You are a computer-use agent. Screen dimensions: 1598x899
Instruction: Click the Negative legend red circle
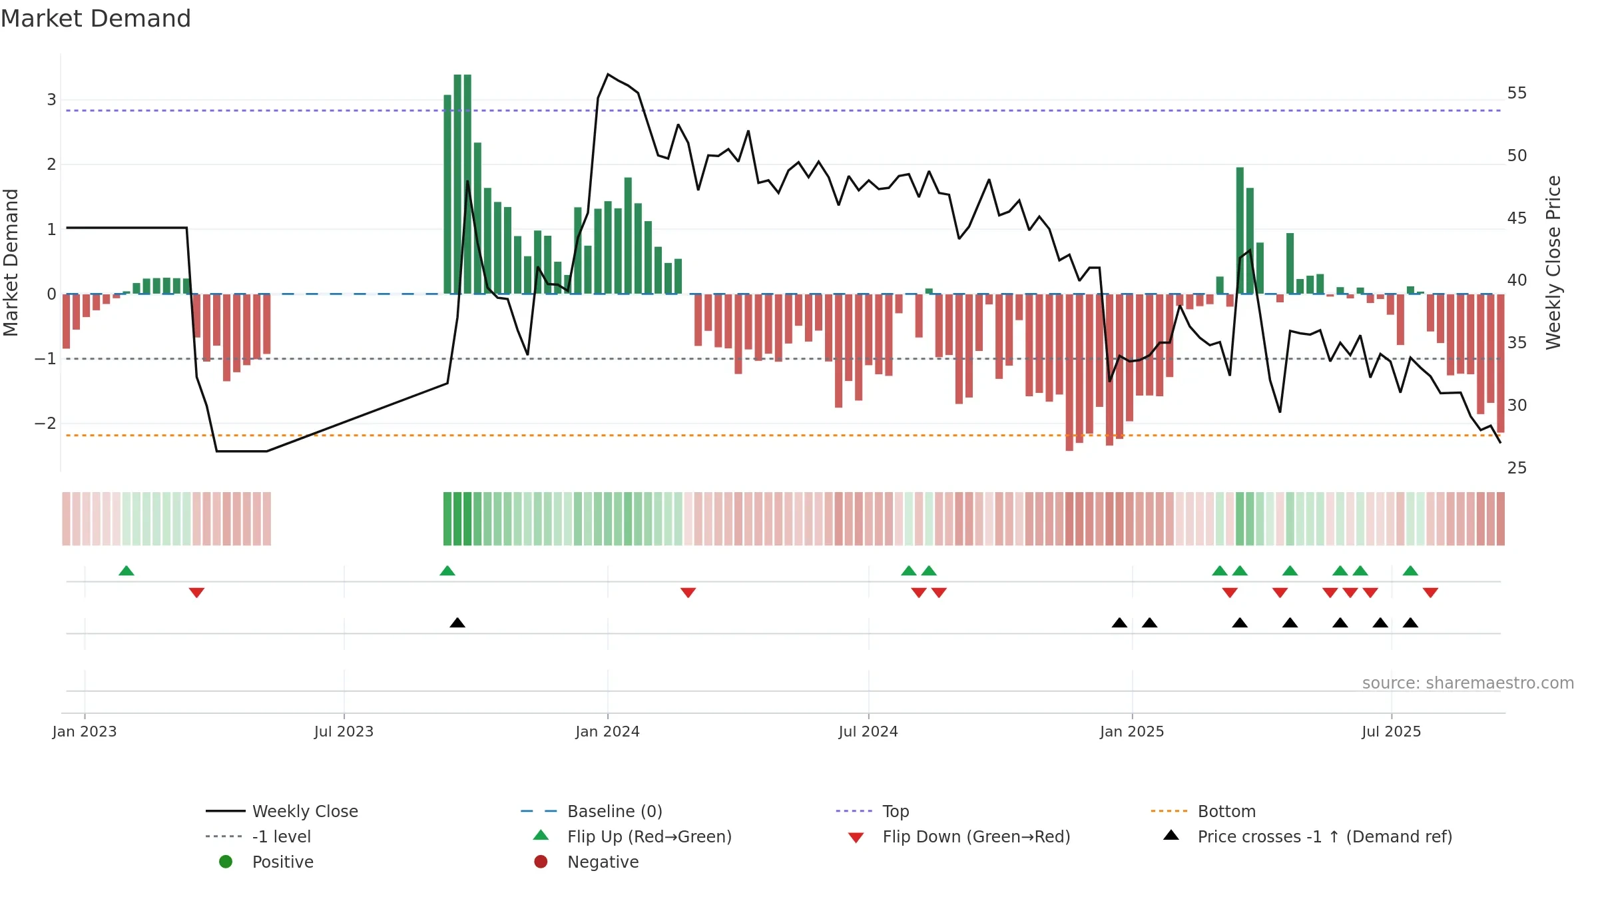pos(541,862)
